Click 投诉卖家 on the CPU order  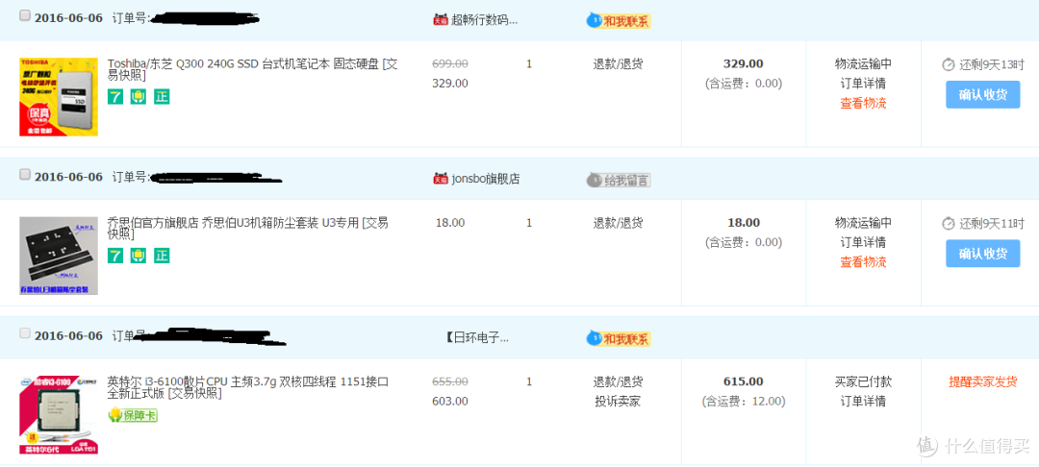pos(618,402)
